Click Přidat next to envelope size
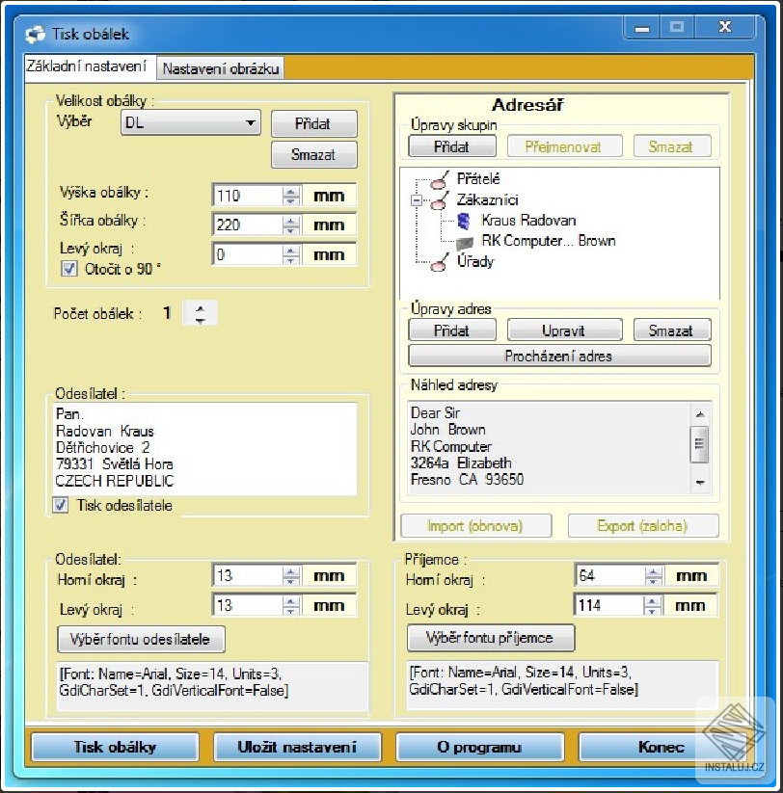Image resolution: width=783 pixels, height=793 pixels. pyautogui.click(x=313, y=123)
